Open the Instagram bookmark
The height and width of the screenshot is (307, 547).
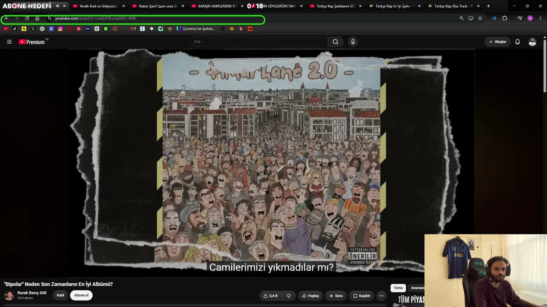pos(60,29)
